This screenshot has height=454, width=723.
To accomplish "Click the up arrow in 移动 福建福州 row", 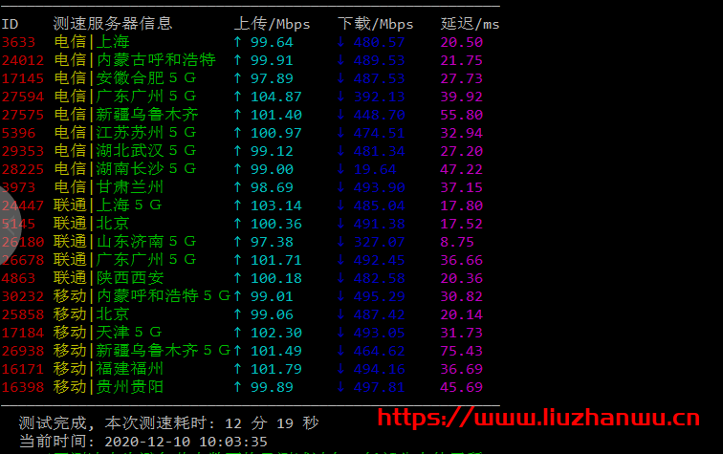I will pyautogui.click(x=238, y=369).
